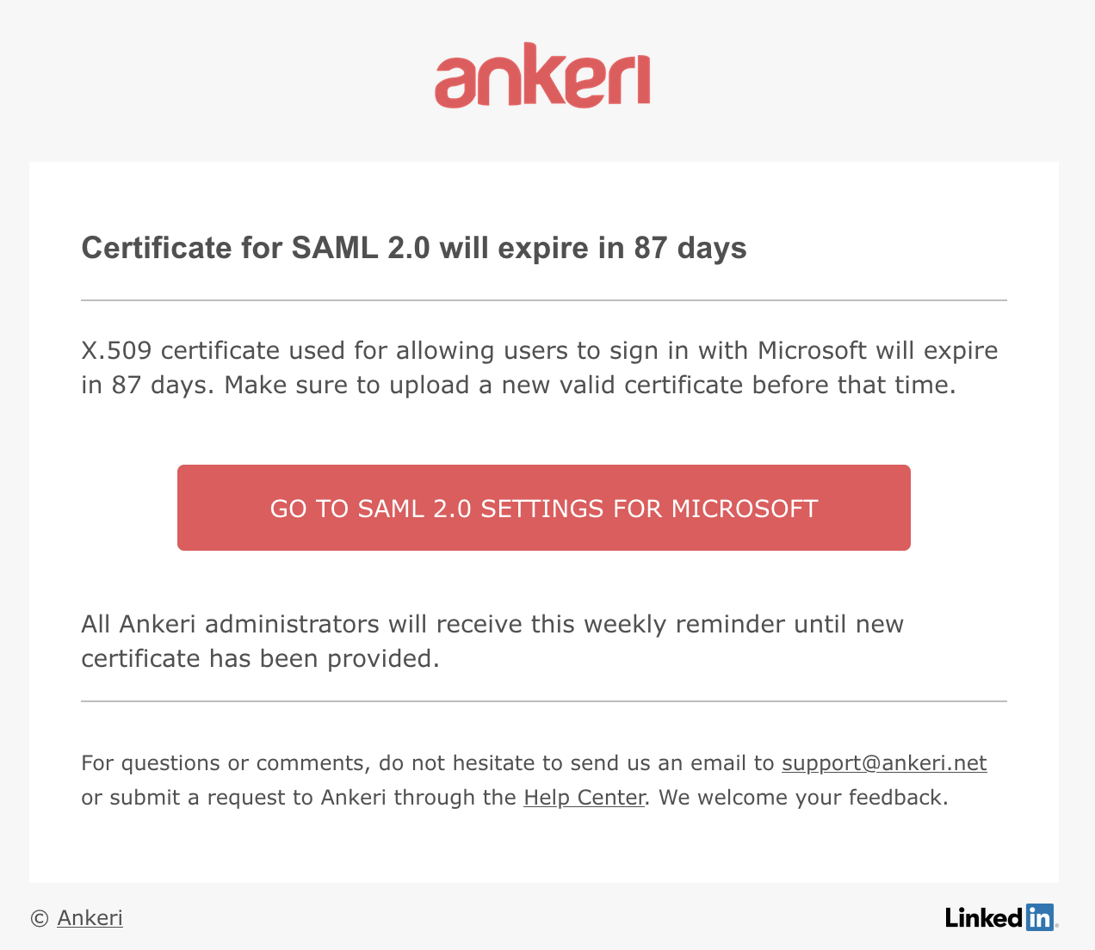Open the Ankeri link beside the copyright
Screen dimensions: 1095x950
point(90,918)
